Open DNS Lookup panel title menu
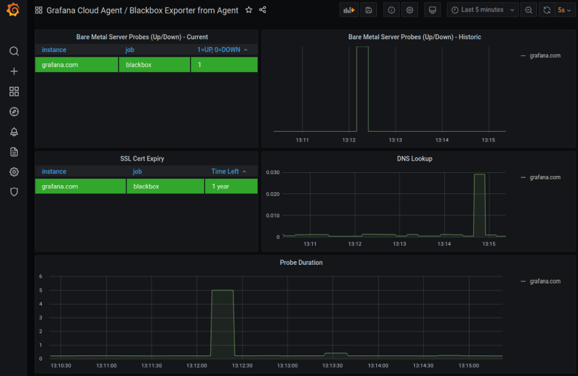 click(x=414, y=159)
